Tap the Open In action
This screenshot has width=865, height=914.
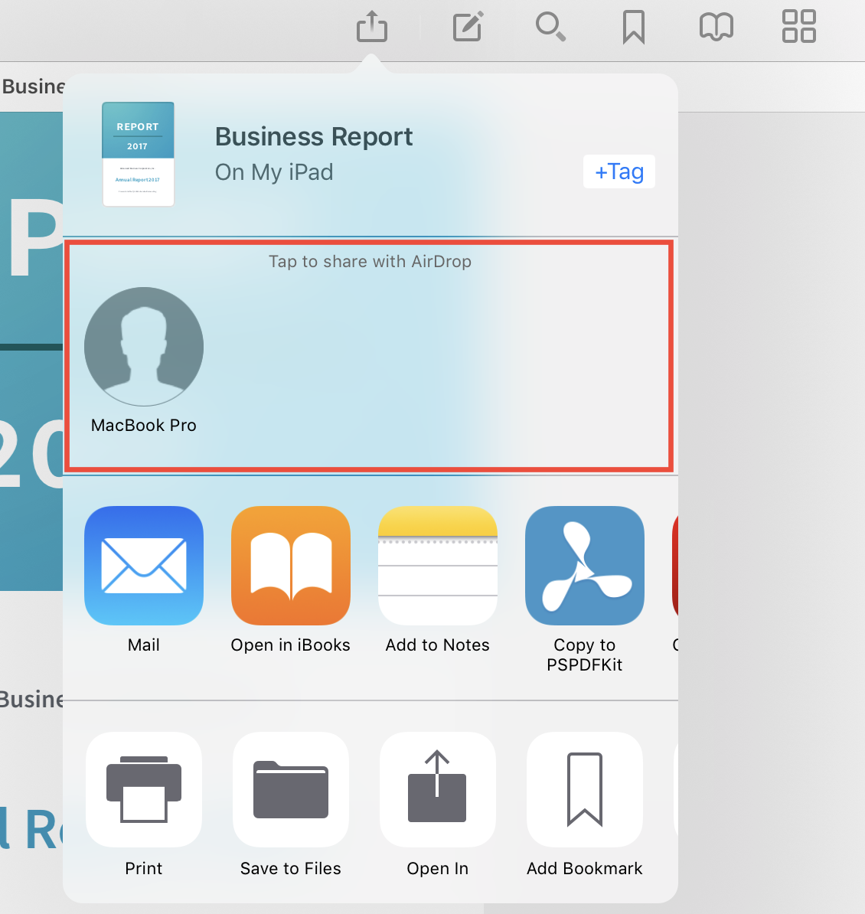click(x=438, y=790)
